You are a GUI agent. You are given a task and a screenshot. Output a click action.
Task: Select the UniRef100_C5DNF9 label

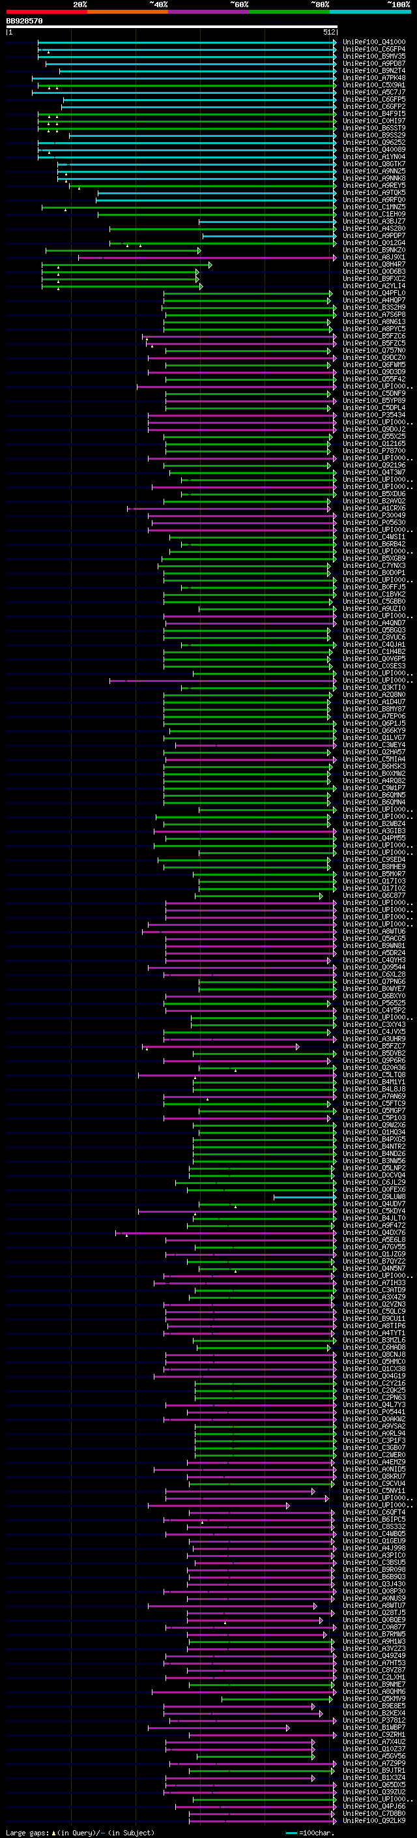pos(374,394)
